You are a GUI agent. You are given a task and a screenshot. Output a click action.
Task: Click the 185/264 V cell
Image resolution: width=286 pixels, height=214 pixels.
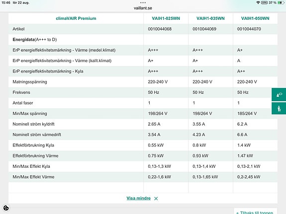point(247,114)
